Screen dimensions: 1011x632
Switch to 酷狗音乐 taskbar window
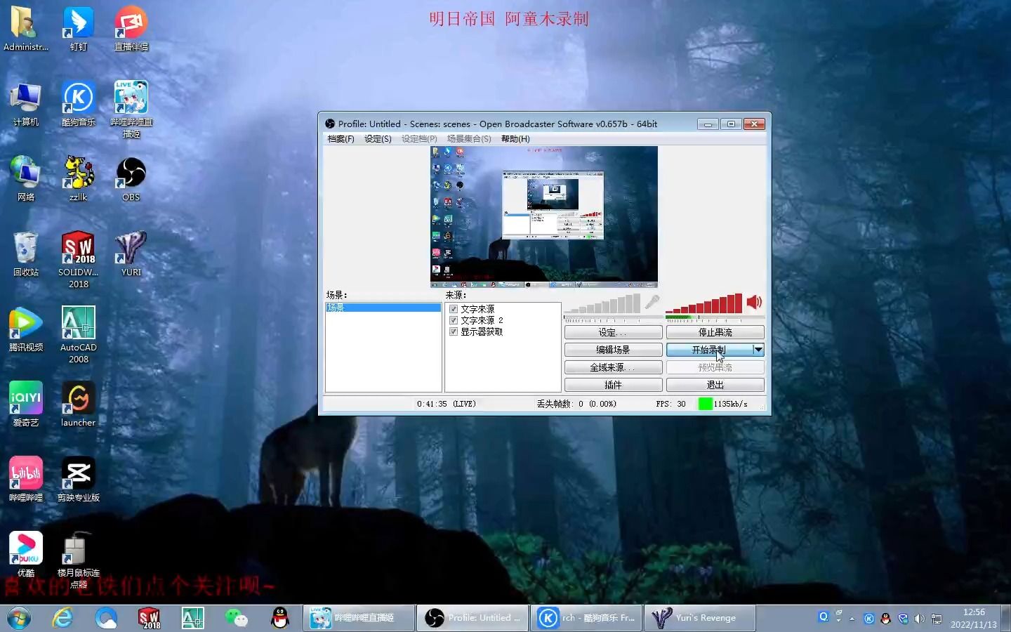click(586, 618)
